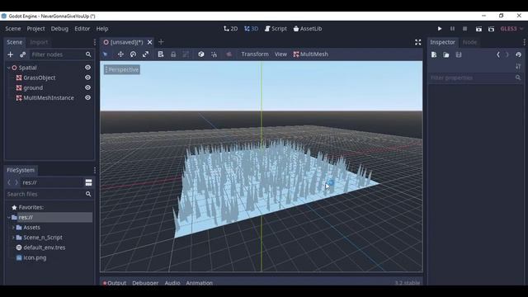Image resolution: width=528 pixels, height=297 pixels.
Task: Open the GLES3 renderer dropdown
Action: coord(511,29)
